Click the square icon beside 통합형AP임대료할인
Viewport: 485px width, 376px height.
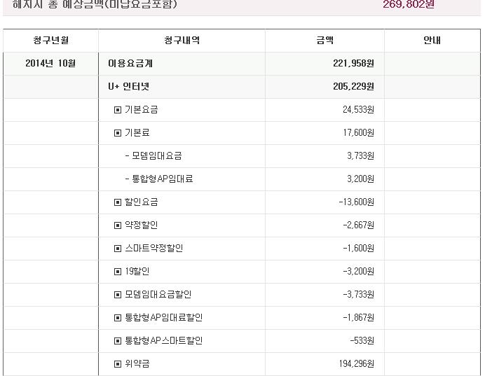pyautogui.click(x=118, y=318)
